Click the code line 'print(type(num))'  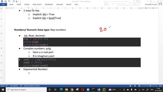coord(36,45)
